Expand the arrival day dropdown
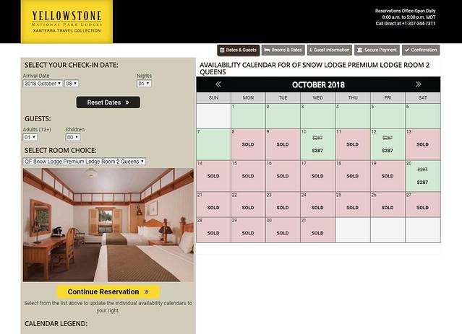462x334 pixels. click(x=72, y=84)
